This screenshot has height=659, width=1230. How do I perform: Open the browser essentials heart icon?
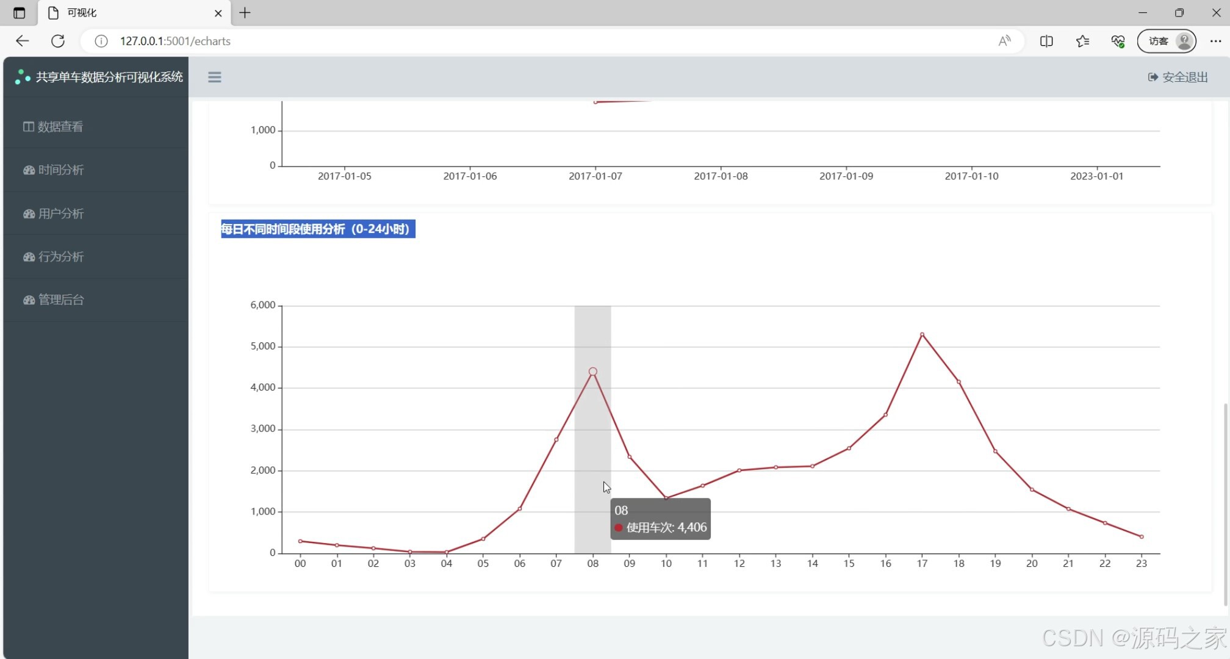coord(1118,41)
